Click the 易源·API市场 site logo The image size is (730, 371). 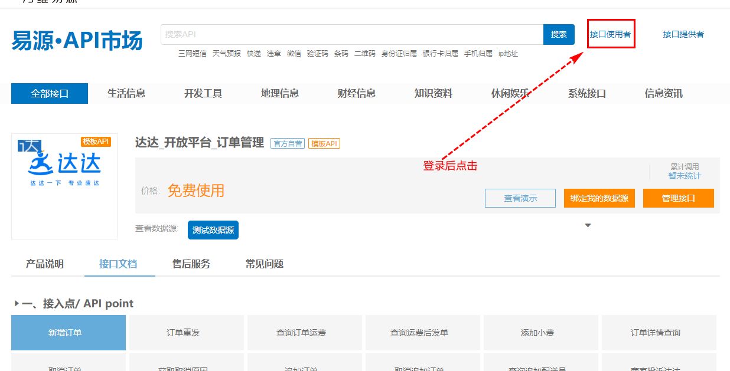77,41
